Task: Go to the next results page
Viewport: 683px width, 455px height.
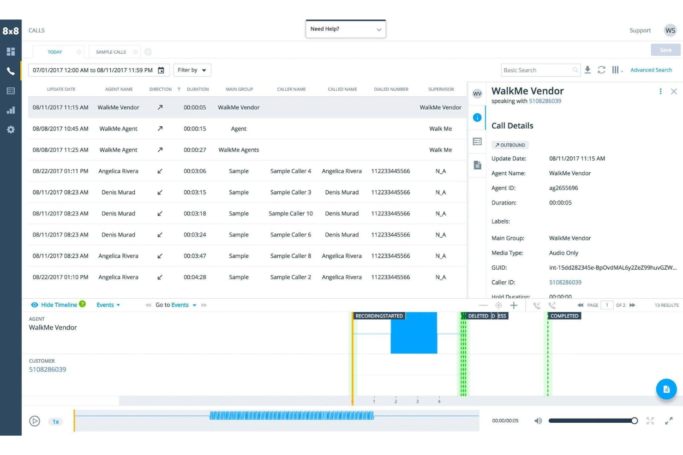Action: pyautogui.click(x=632, y=305)
